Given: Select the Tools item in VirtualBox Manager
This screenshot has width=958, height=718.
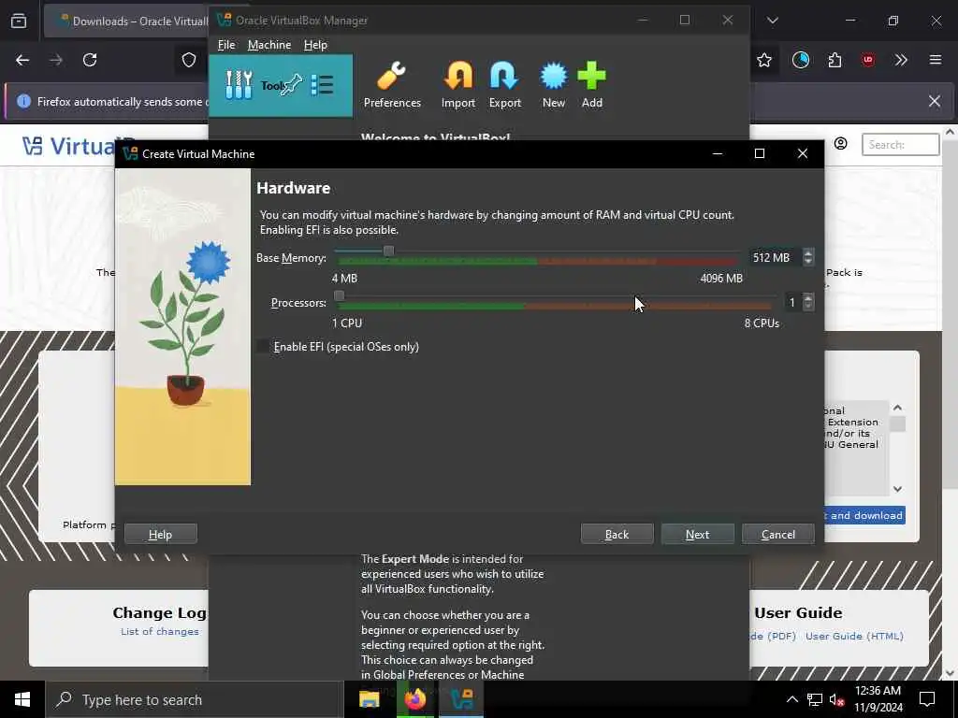Looking at the screenshot, I should 281,85.
